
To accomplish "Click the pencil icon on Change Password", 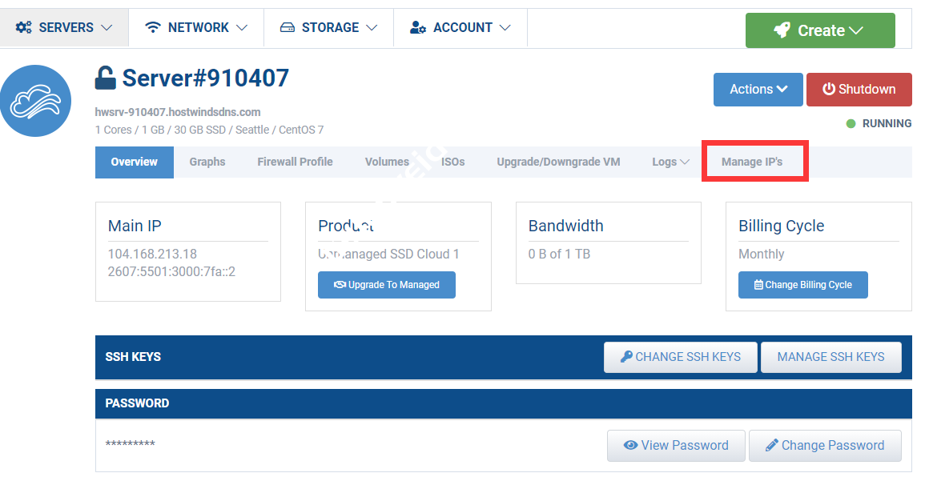I will [771, 446].
